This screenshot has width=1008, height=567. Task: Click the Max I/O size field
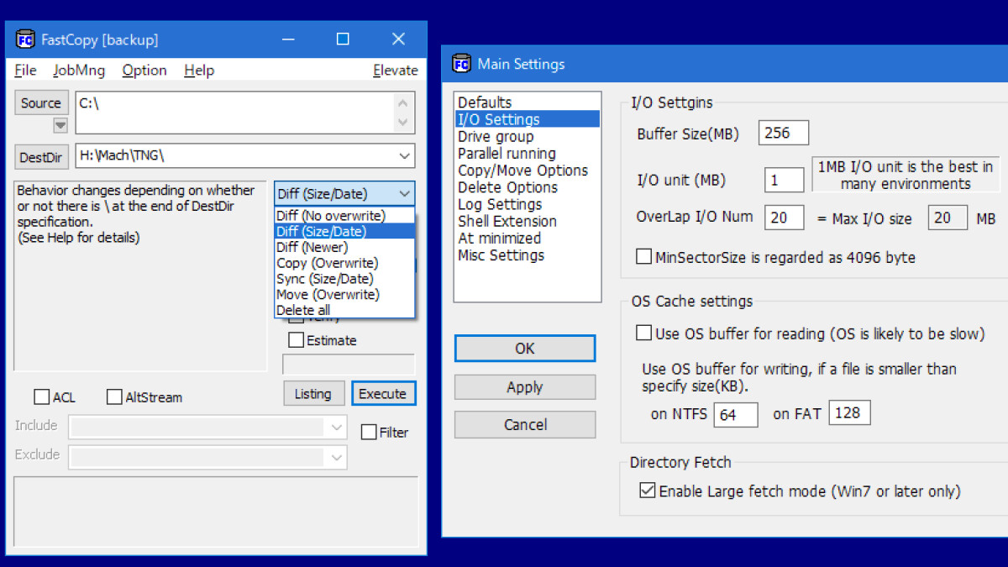pyautogui.click(x=948, y=218)
